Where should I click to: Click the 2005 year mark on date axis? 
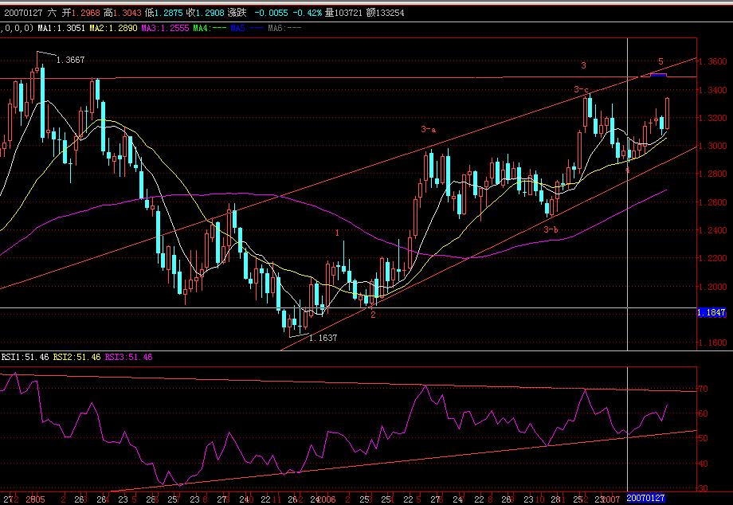point(35,499)
